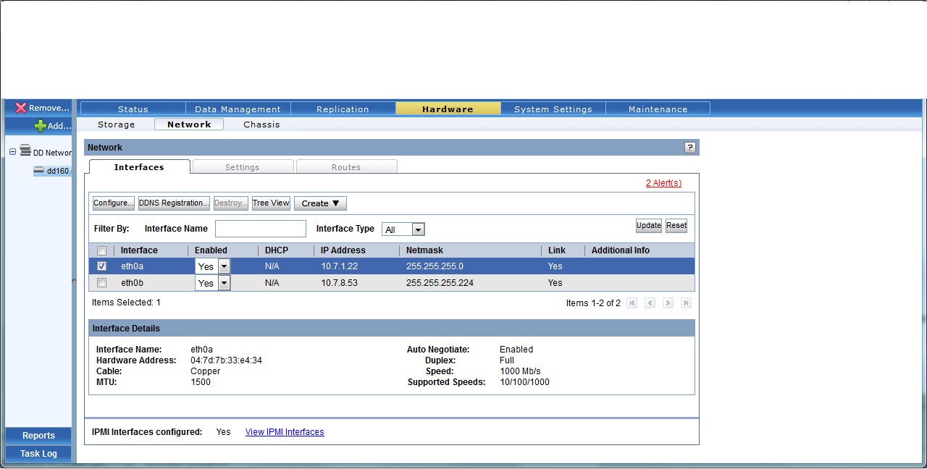Sort by the DHCP column header
Viewport: 927px width, 469px height.
(x=277, y=250)
